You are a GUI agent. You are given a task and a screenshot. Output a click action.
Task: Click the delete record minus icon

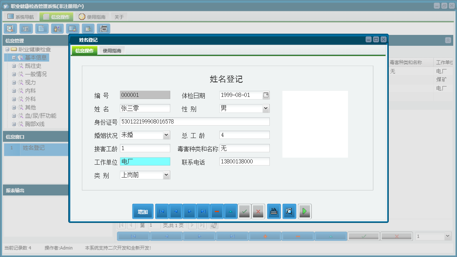(216, 211)
